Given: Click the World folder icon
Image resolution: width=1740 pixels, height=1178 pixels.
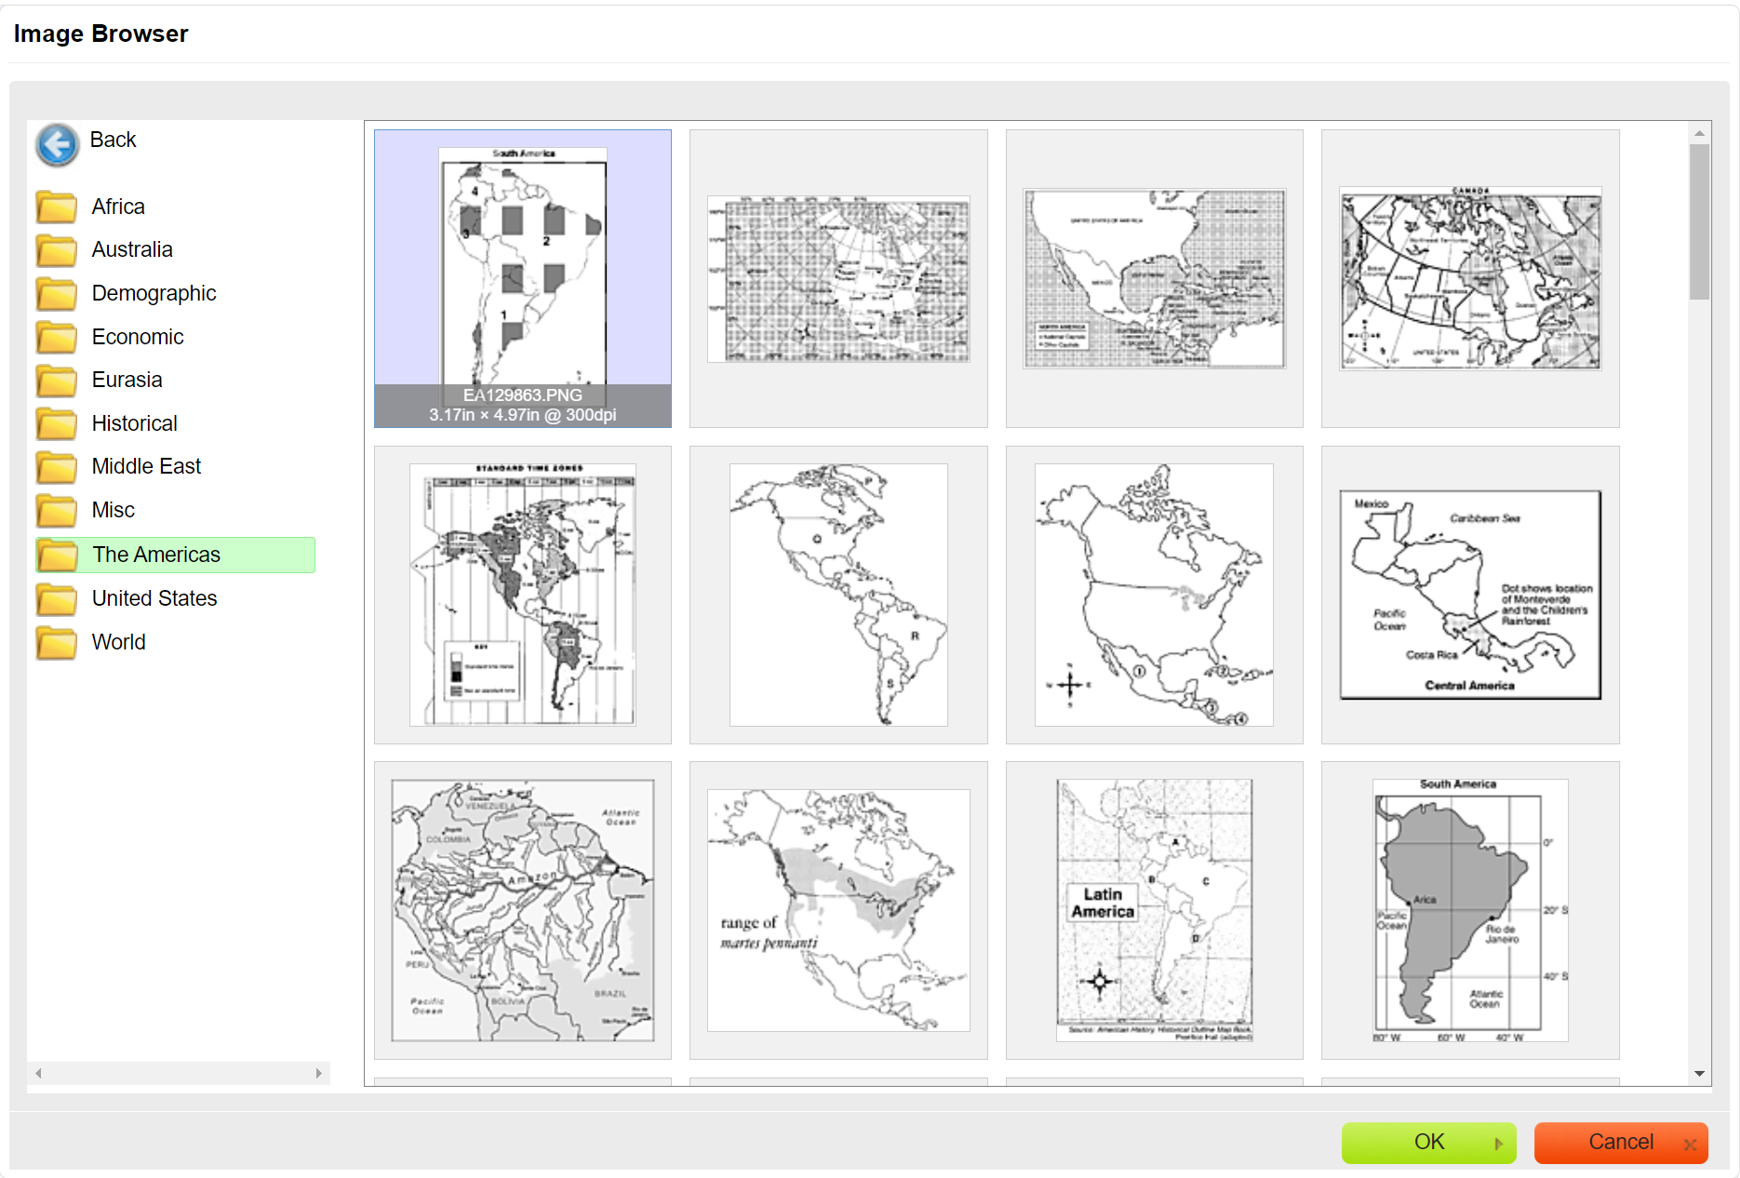Looking at the screenshot, I should [57, 643].
